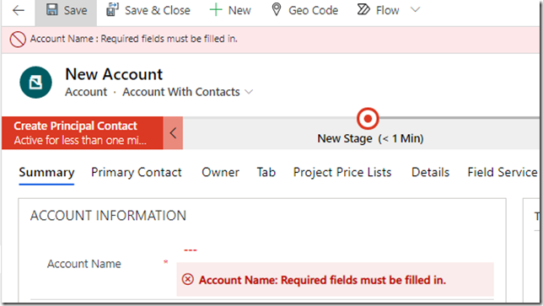Screen dimensions: 543x306
Task: Open Create Principal Contact process header
Action: point(83,133)
